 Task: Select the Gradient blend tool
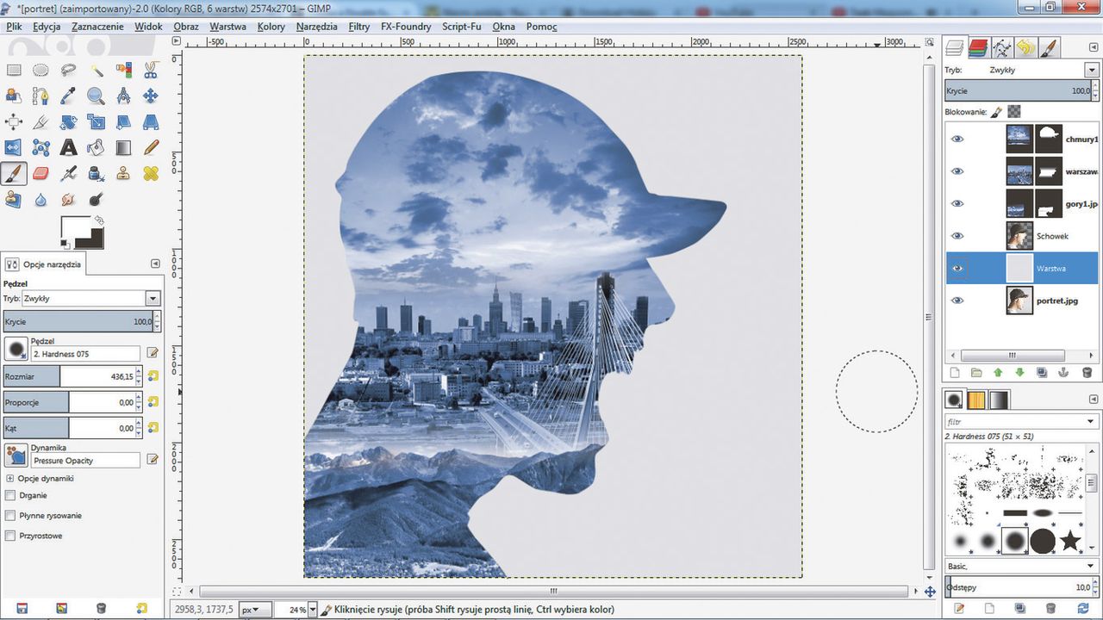click(123, 148)
